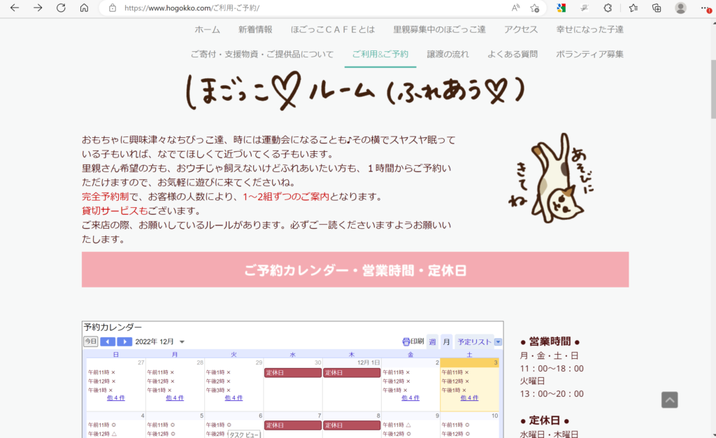This screenshot has width=716, height=438.
Task: Click the 営業時間 heading text
Action: pos(550,341)
